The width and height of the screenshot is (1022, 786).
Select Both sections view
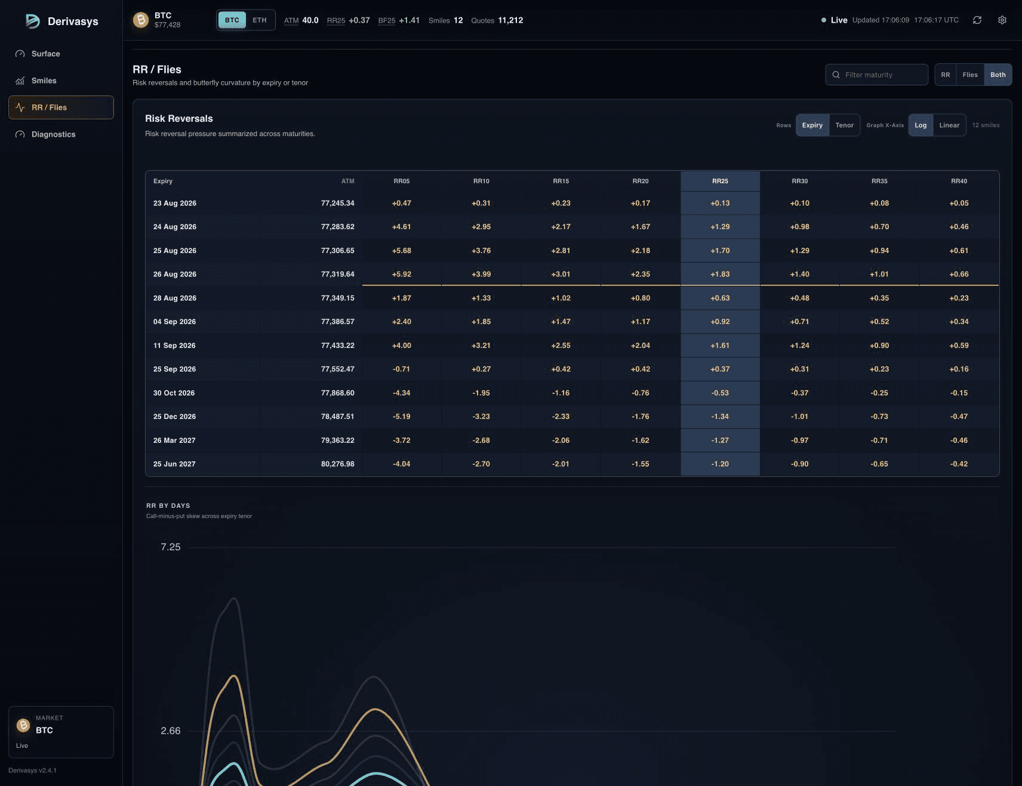(998, 75)
